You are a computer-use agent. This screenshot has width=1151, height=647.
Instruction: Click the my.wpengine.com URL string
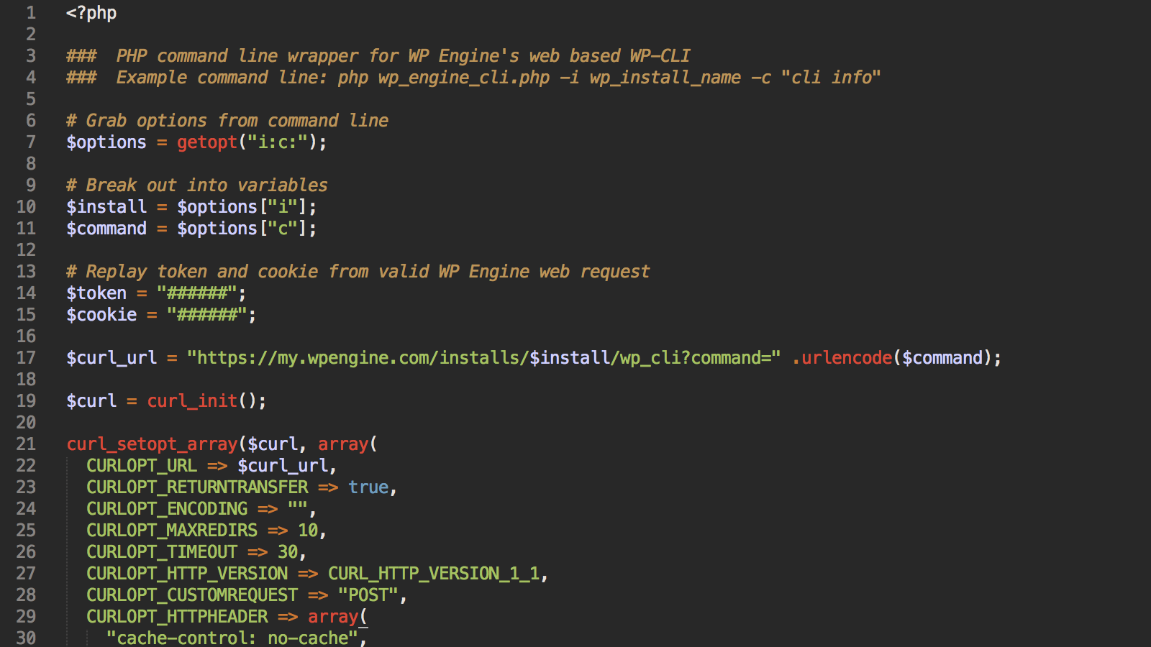(x=484, y=358)
